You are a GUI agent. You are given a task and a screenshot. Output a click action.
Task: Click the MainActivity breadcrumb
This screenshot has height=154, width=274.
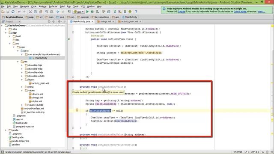[130, 17]
